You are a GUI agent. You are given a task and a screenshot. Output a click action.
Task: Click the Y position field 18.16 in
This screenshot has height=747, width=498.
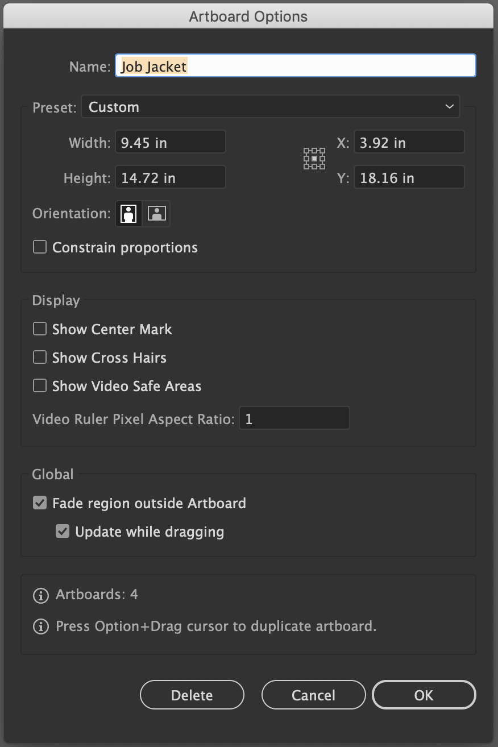pos(409,177)
